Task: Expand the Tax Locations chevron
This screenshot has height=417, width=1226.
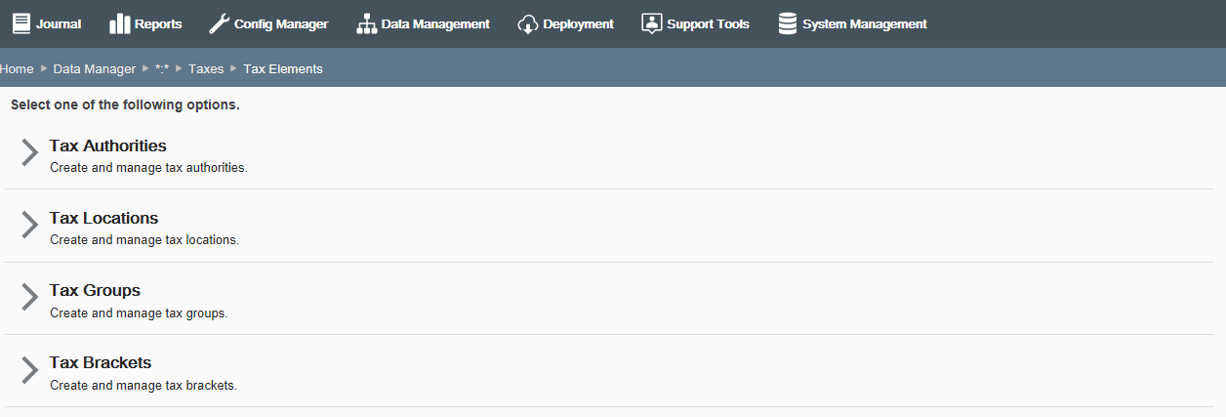Action: [29, 225]
